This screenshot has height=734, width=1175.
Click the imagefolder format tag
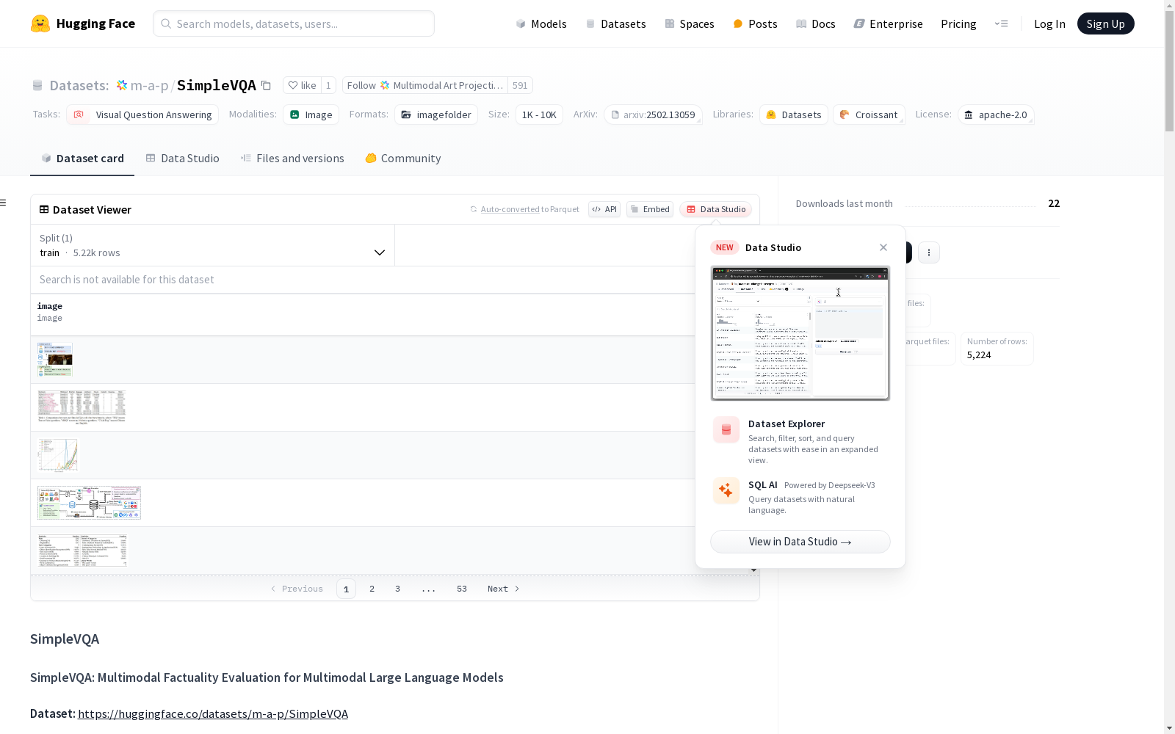click(x=436, y=115)
